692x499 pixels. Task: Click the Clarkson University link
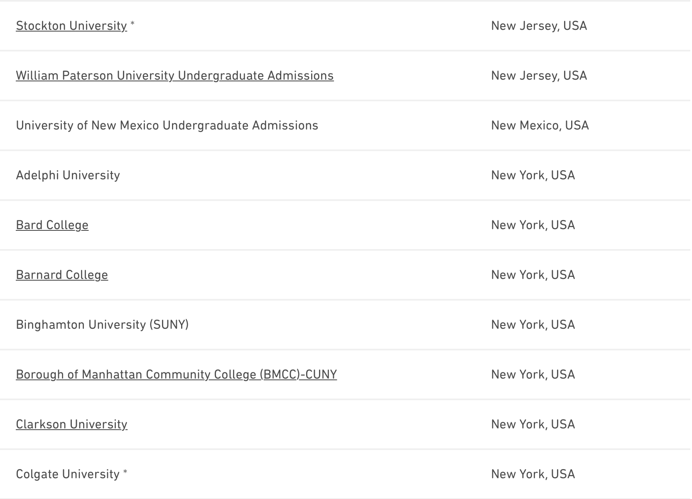(71, 424)
